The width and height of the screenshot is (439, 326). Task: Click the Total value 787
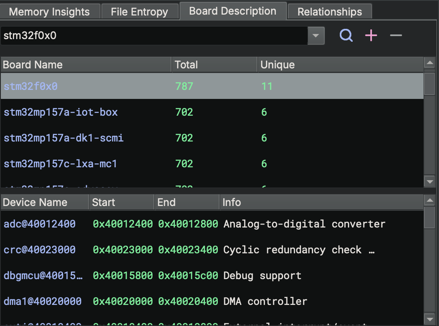[184, 86]
